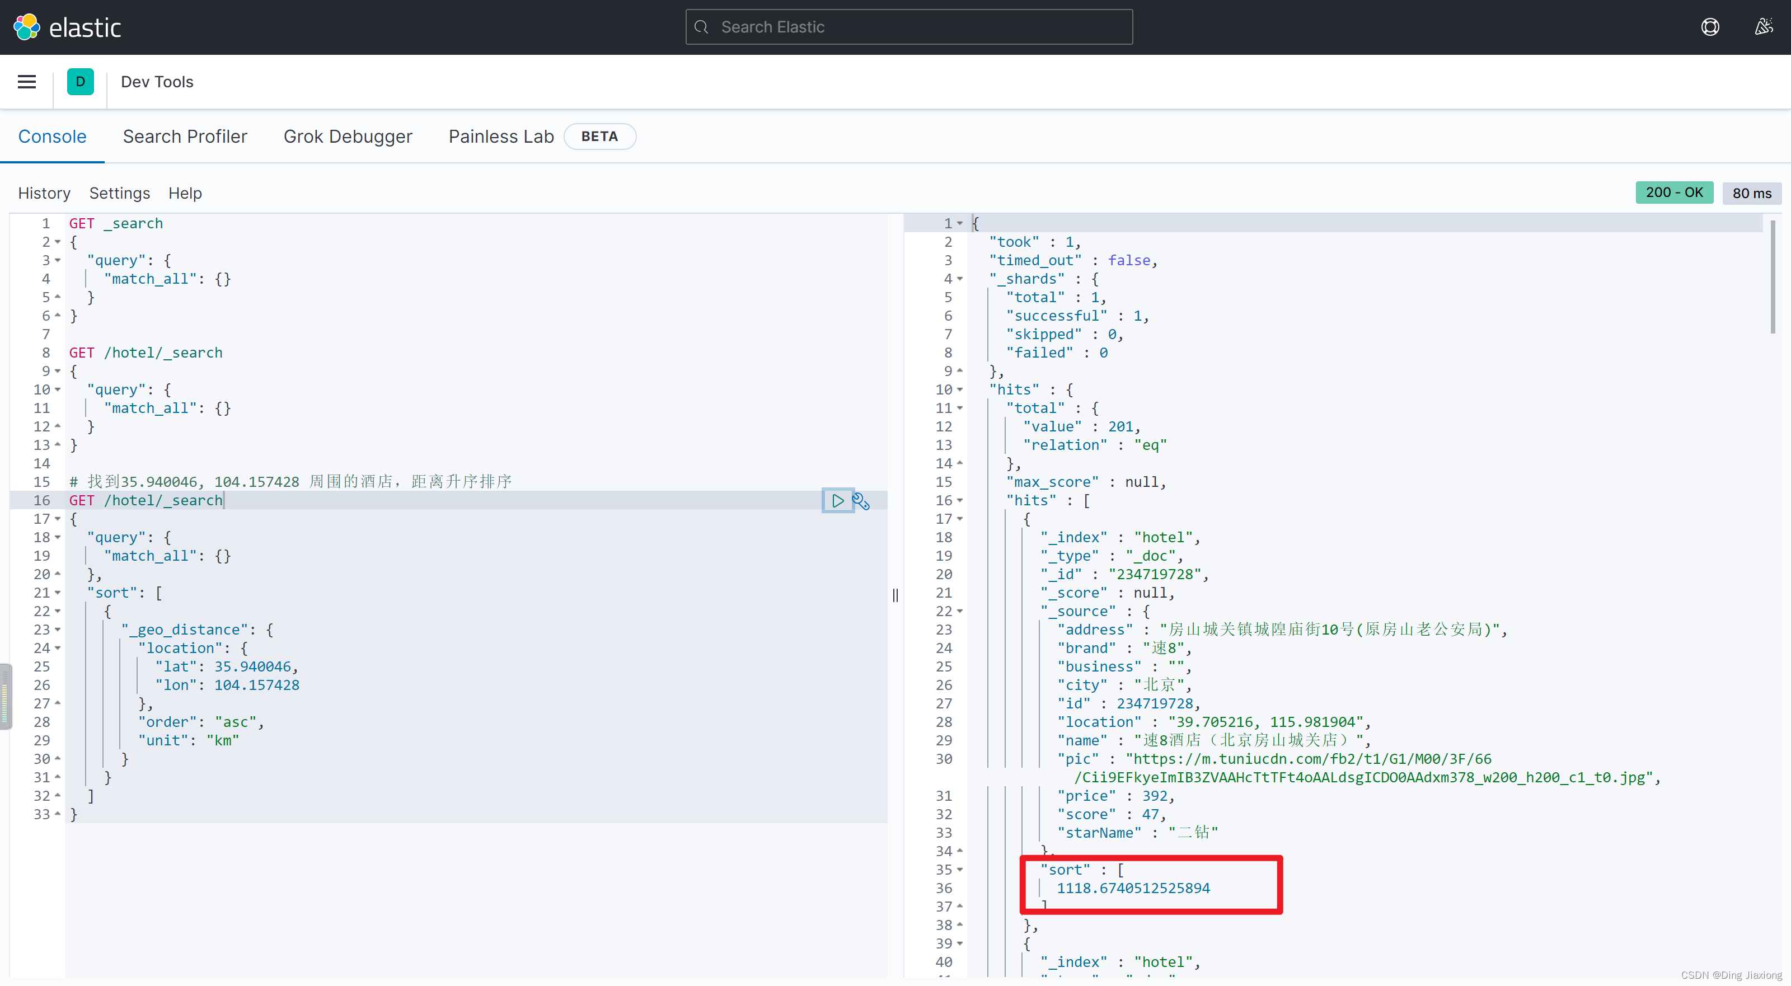
Task: Click the help/question mark icon top right
Action: 1710,27
